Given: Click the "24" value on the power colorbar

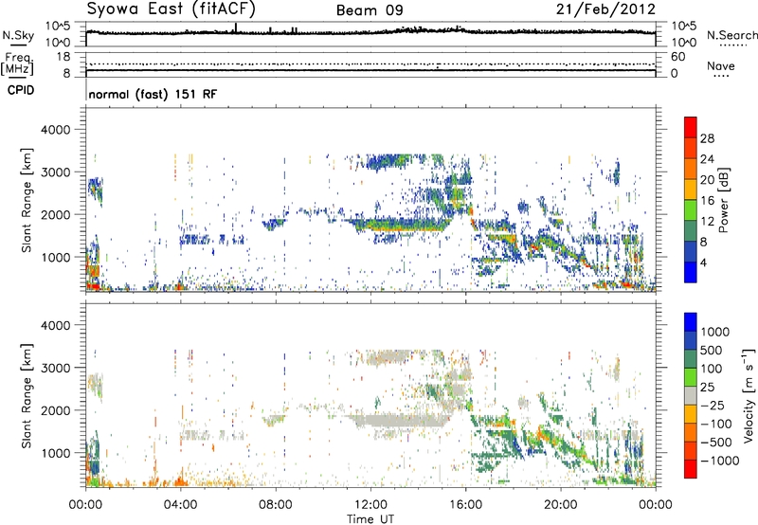Looking at the screenshot, I should point(707,159).
